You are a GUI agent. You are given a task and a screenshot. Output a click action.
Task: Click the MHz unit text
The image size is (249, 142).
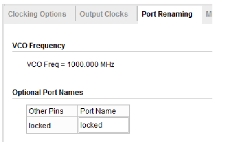[107, 64]
